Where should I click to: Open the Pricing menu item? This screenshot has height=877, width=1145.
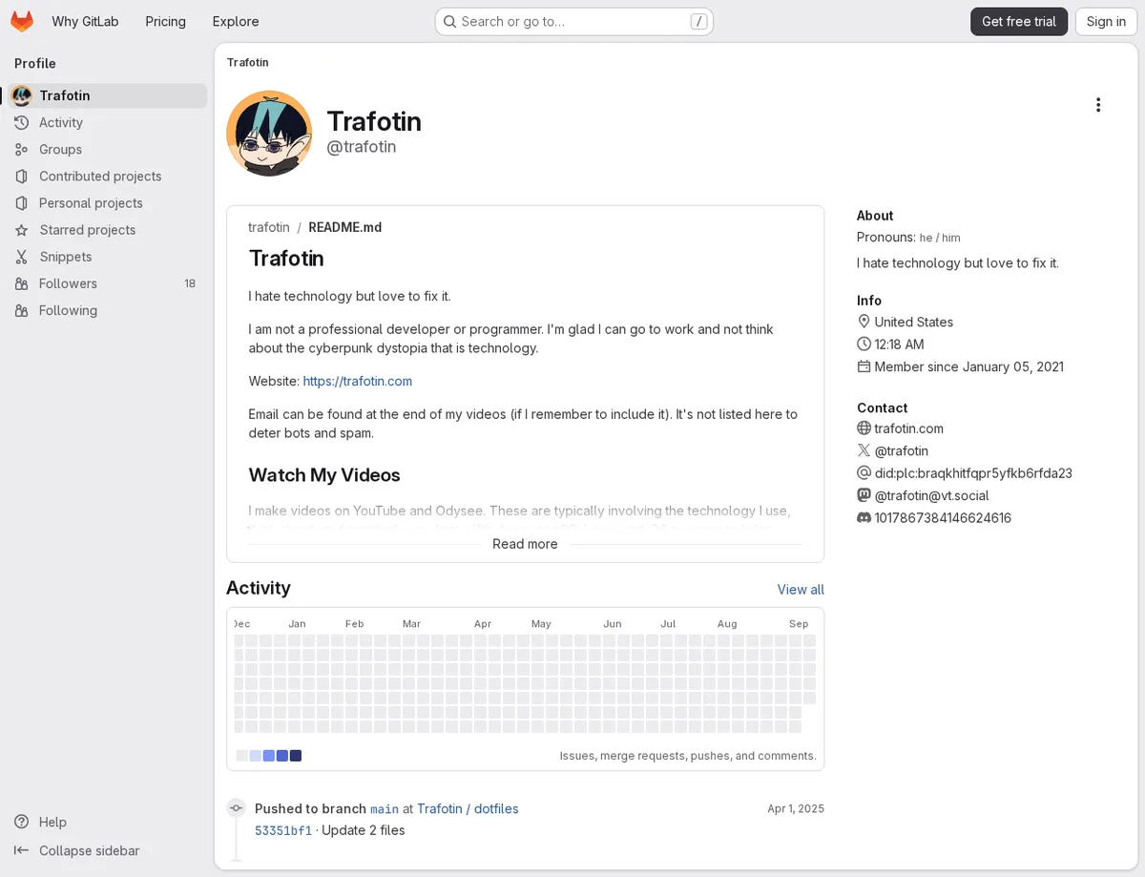coord(165,21)
